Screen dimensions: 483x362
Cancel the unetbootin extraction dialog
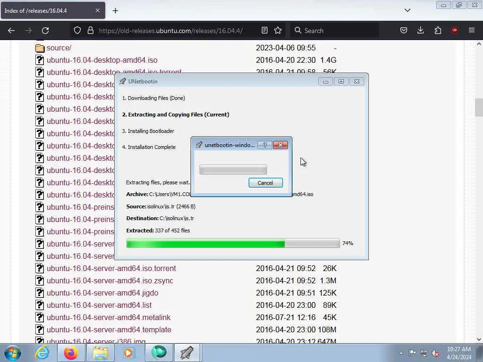pos(265,182)
